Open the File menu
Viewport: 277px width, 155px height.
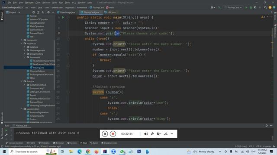[x=9, y=3]
